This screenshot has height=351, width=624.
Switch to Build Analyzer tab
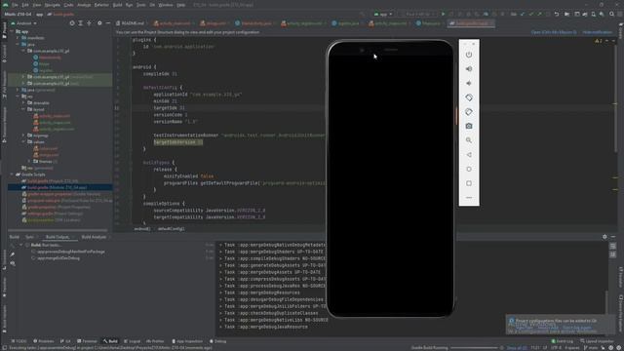point(94,237)
